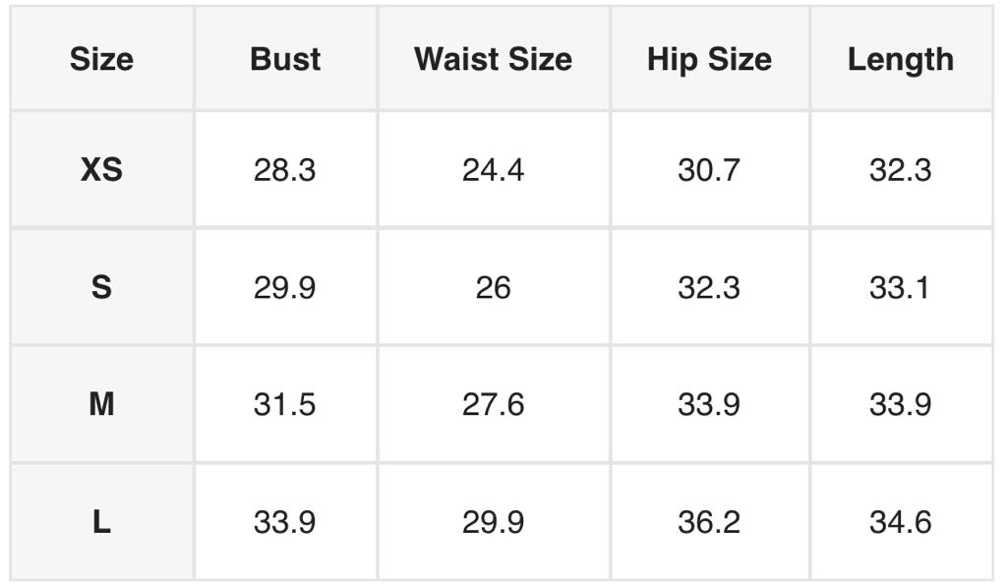
Task: Click the Length column header
Action: (900, 59)
